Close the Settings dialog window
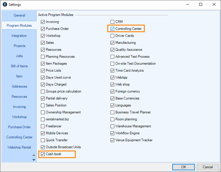Screen dimensions: 221x172 pos(214,5)
